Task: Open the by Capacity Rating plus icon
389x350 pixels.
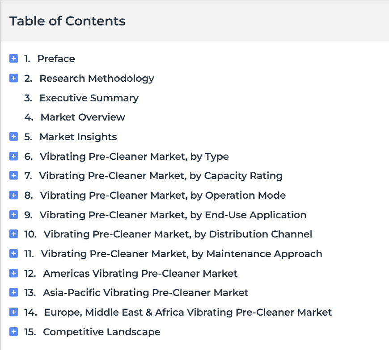Action: tap(14, 175)
